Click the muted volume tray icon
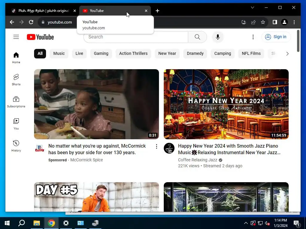 point(267,223)
